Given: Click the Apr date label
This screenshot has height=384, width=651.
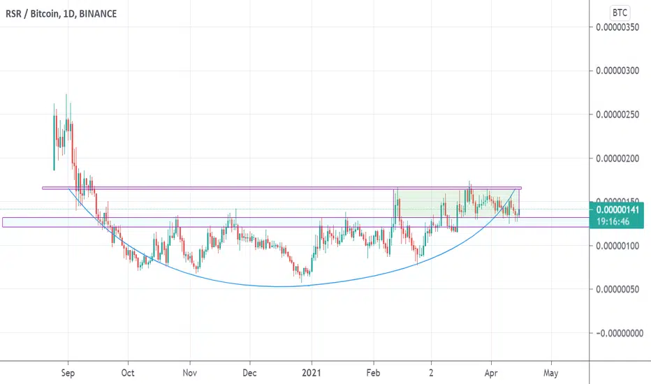Looking at the screenshot, I should pyautogui.click(x=491, y=373).
